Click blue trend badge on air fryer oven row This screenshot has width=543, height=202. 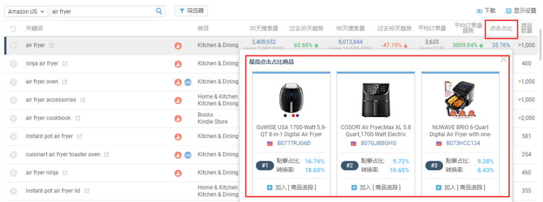coord(188,82)
